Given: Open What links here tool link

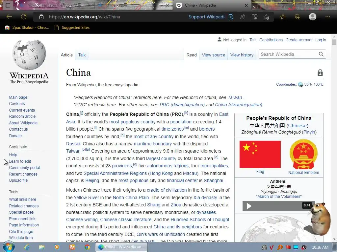Looking at the screenshot, I should point(23,199).
